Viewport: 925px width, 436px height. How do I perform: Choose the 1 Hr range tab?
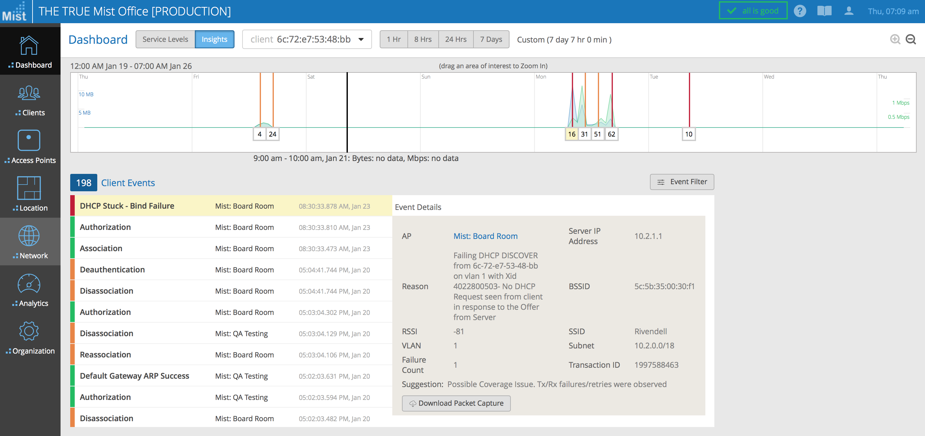[x=394, y=39]
